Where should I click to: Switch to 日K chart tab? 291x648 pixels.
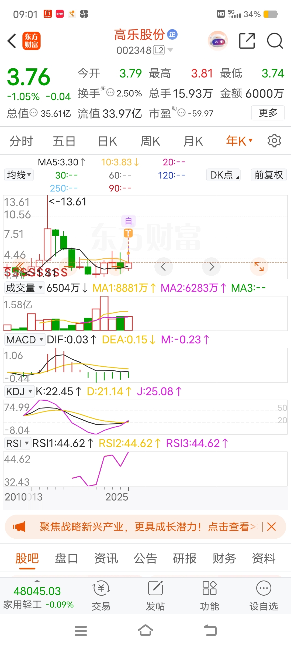tap(108, 141)
